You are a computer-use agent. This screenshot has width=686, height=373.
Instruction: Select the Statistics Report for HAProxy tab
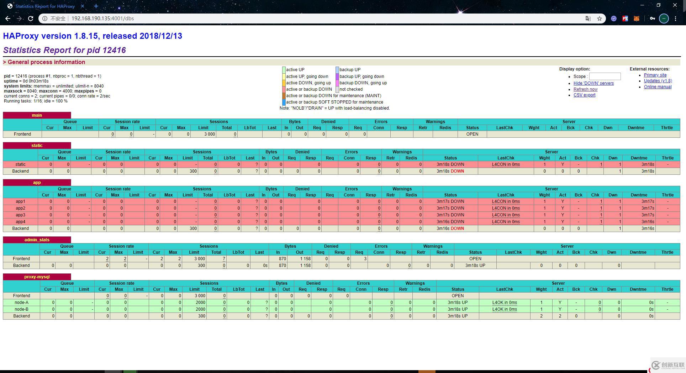[x=45, y=6]
